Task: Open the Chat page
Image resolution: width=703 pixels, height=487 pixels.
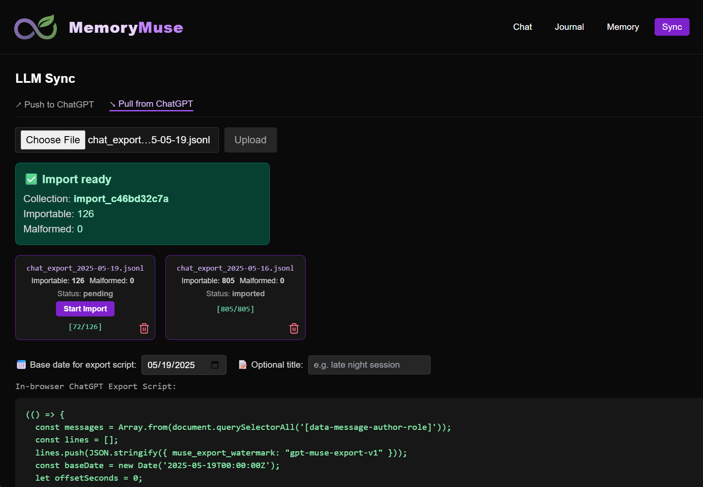Action: [x=522, y=27]
